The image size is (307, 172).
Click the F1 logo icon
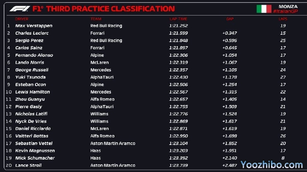click(x=19, y=8)
